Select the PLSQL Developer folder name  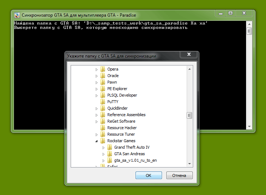(122, 95)
